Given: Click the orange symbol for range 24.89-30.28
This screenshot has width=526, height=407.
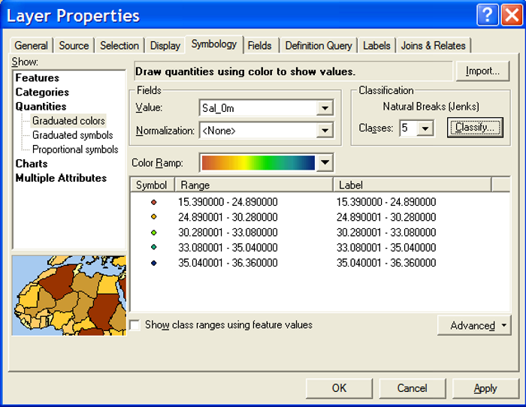Looking at the screenshot, I should [153, 217].
